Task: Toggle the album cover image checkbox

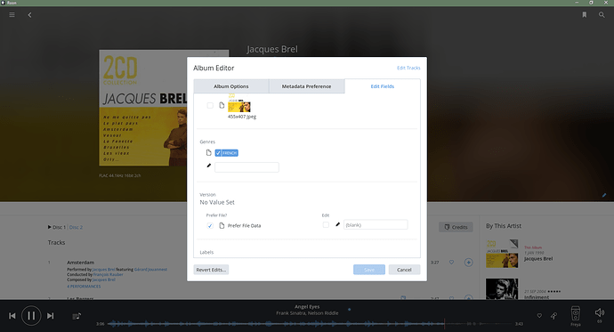Action: [x=210, y=105]
